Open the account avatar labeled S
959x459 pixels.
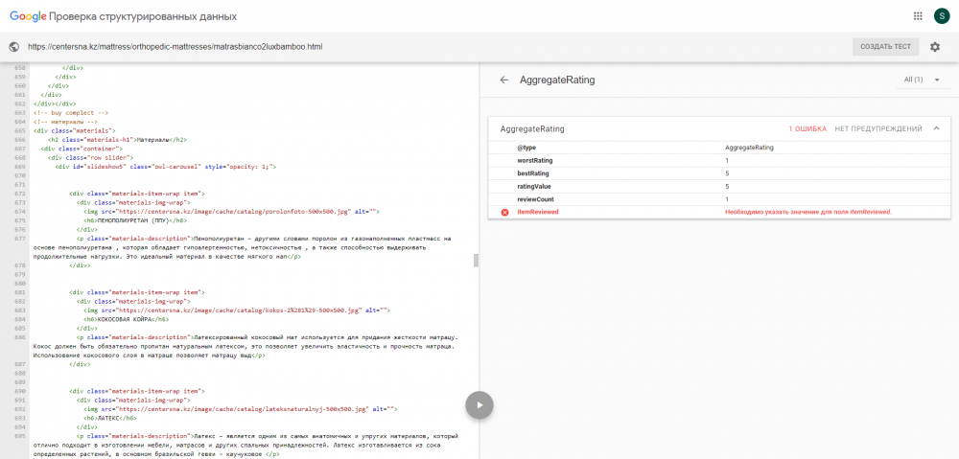tap(941, 16)
